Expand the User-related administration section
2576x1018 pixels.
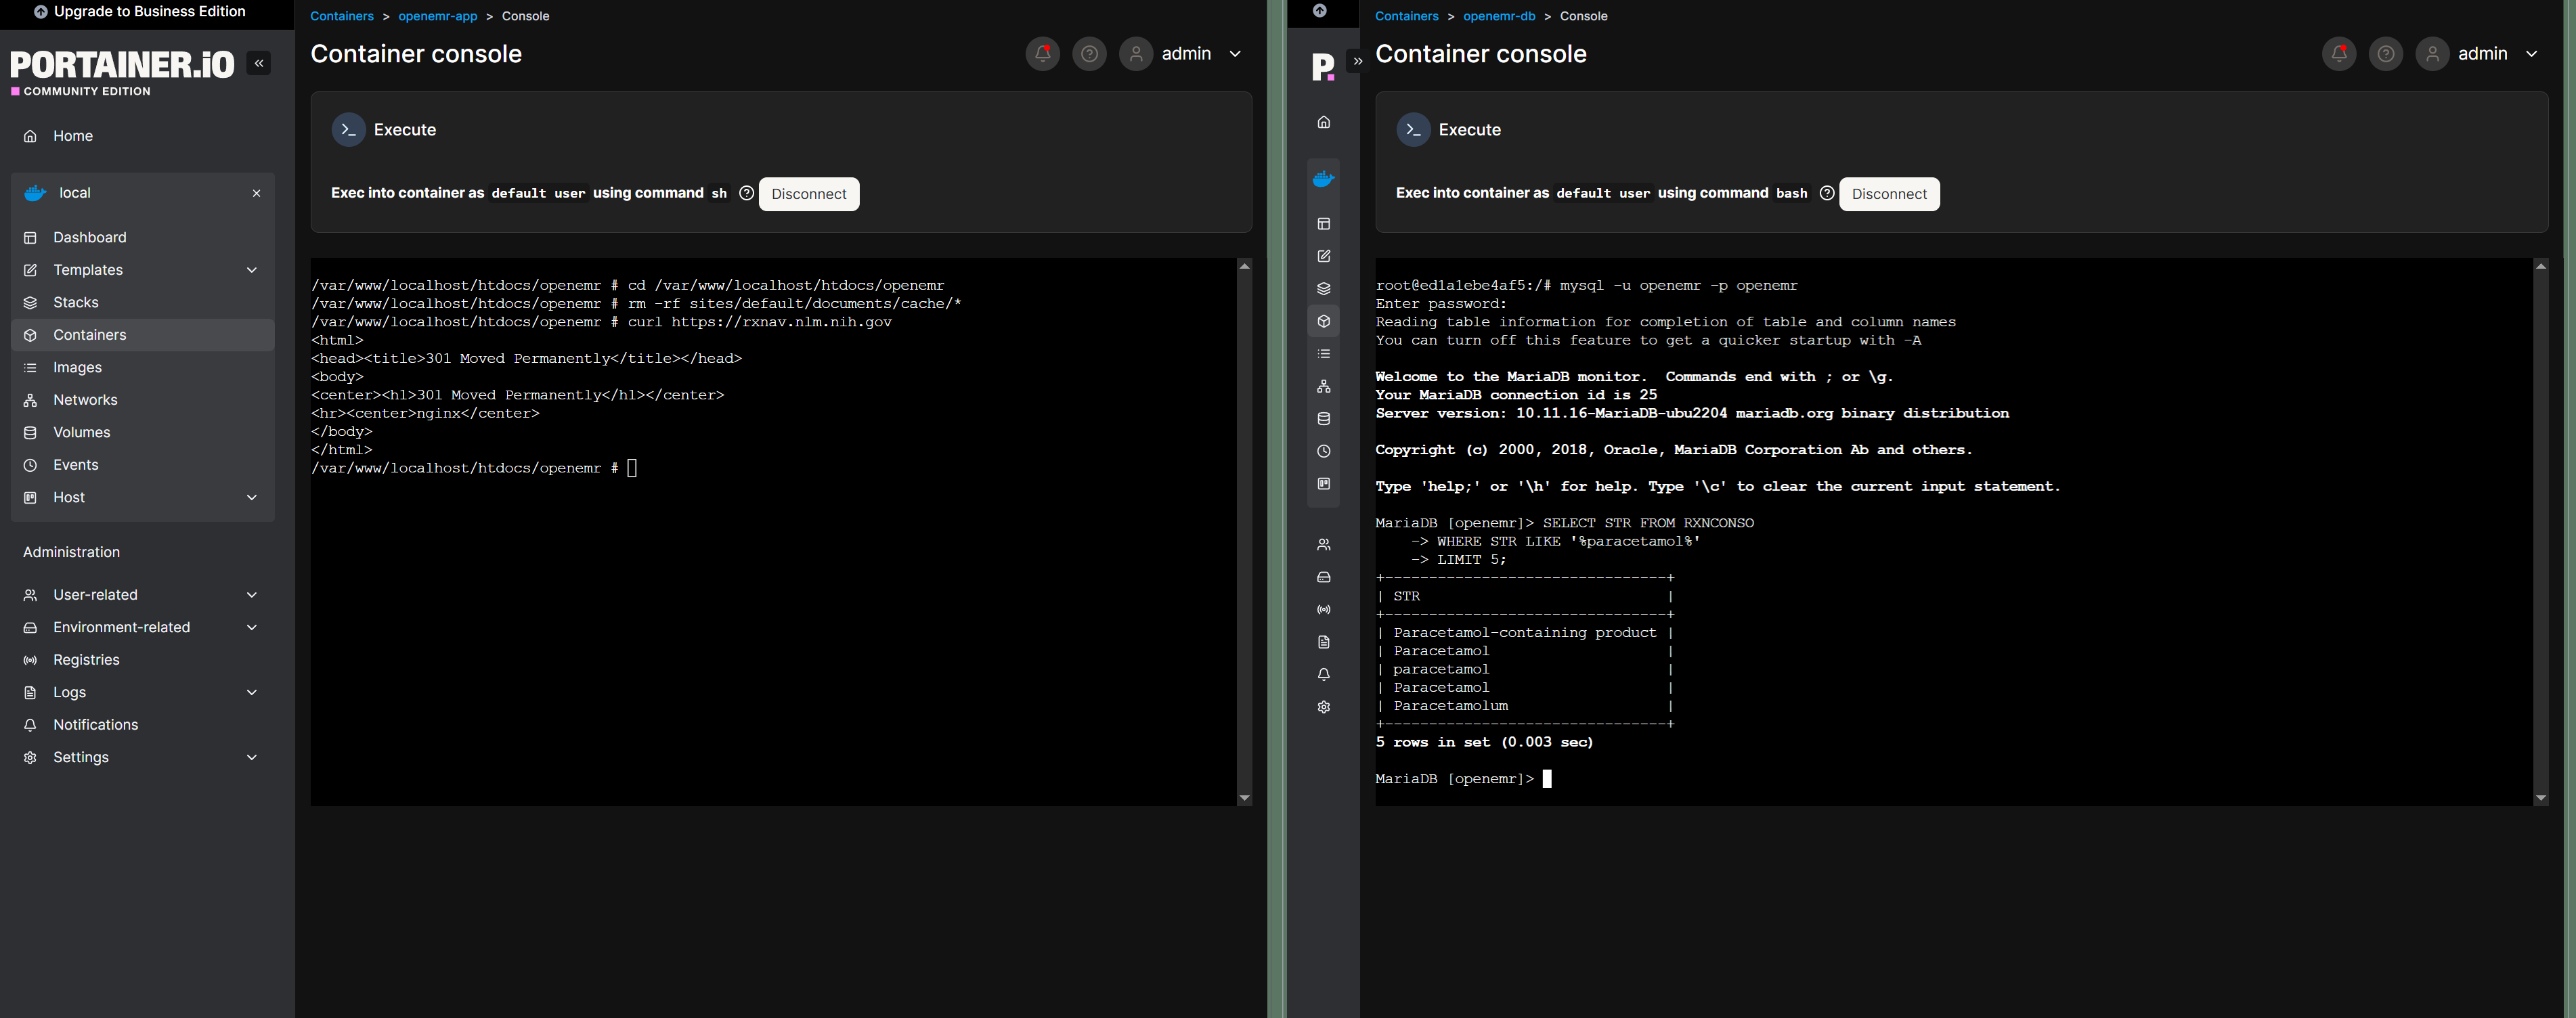pos(252,595)
